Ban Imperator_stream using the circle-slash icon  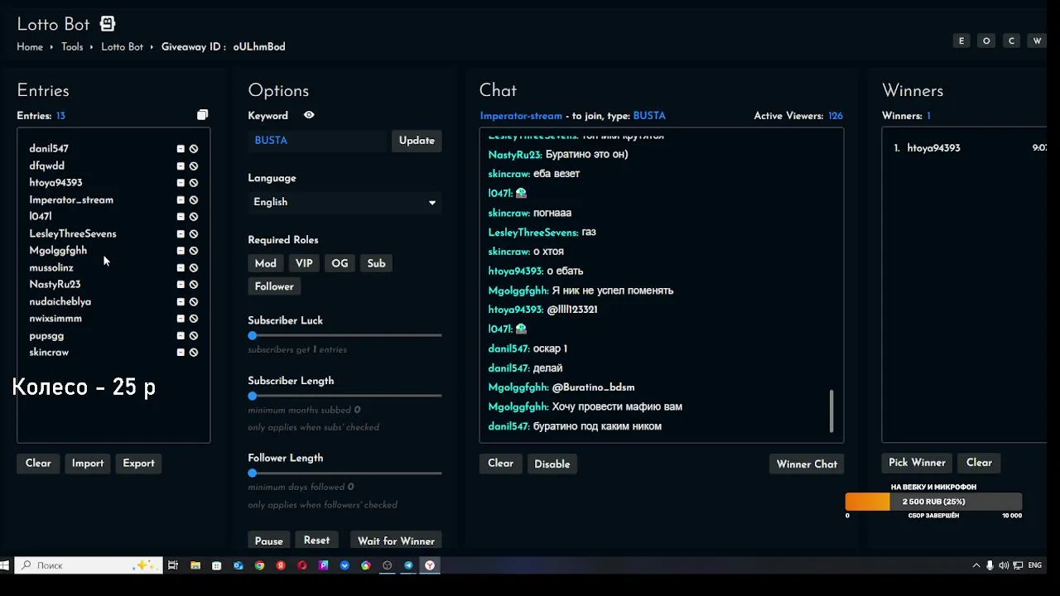point(194,200)
